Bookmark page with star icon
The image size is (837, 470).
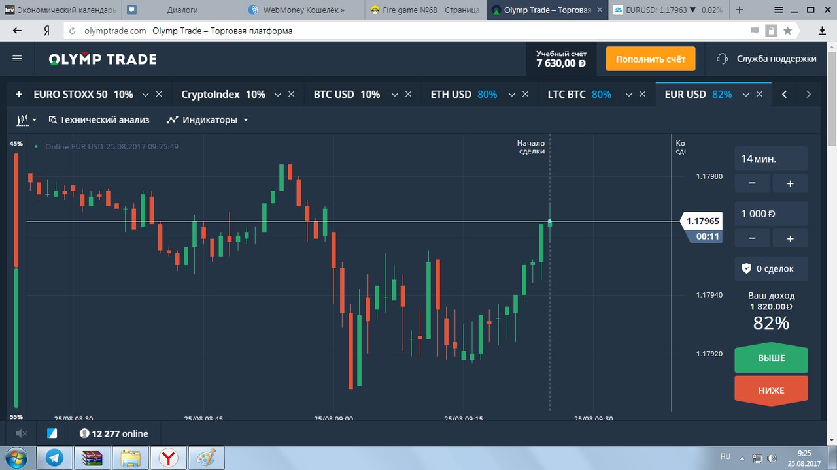point(788,31)
